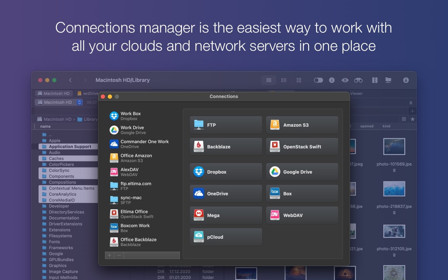Image resolution: width=448 pixels, height=280 pixels.
Task: Select the Amazon S3 connection type
Action: click(x=302, y=125)
